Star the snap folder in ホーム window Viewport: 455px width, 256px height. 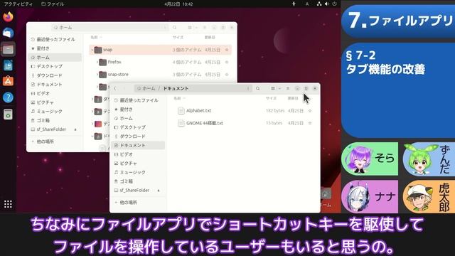(227, 50)
